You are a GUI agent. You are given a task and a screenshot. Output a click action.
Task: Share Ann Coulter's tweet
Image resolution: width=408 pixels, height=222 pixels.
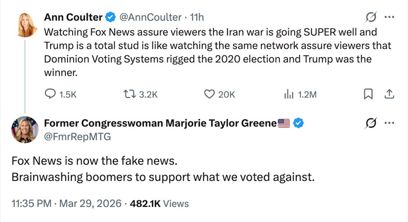coord(388,94)
